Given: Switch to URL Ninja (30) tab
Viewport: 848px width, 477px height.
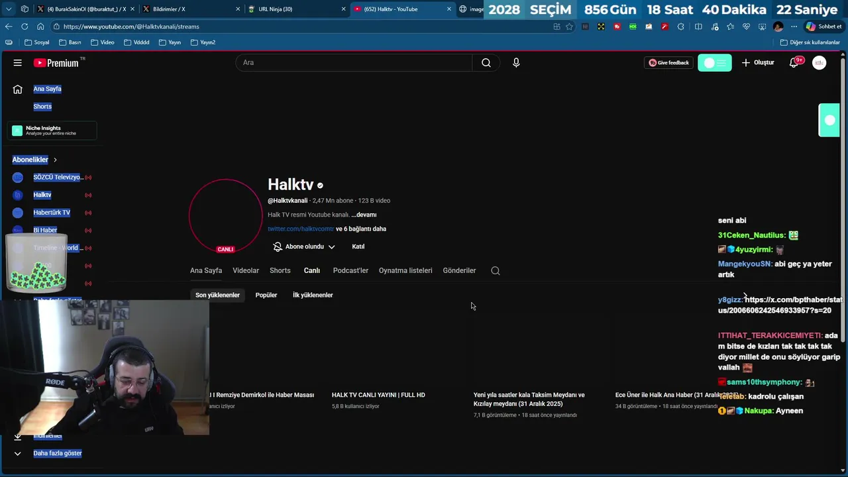Looking at the screenshot, I should tap(297, 9).
